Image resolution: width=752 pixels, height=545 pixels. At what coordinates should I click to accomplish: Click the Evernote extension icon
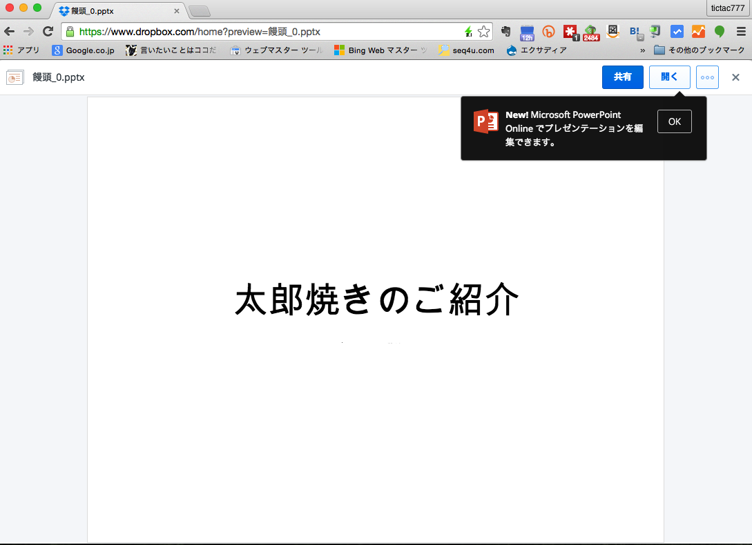pyautogui.click(x=506, y=32)
